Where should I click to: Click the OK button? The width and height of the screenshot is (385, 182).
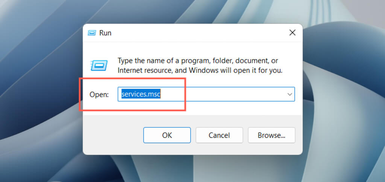[167, 135]
